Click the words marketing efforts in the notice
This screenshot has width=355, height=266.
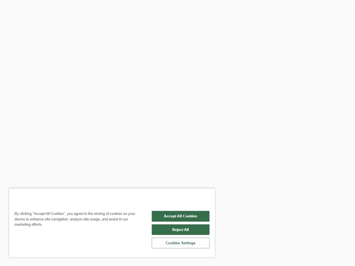28,224
